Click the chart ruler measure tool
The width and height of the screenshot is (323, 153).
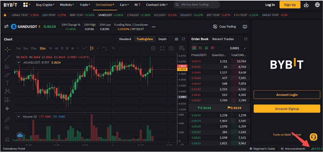click(7, 120)
